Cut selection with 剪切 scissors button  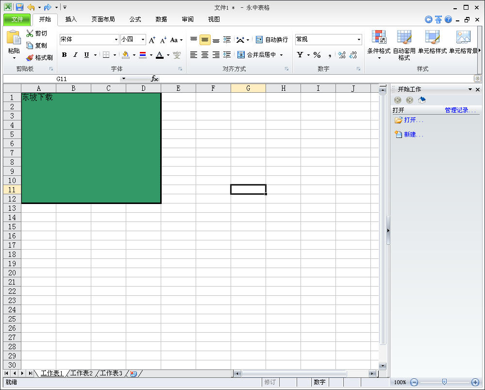[37, 33]
